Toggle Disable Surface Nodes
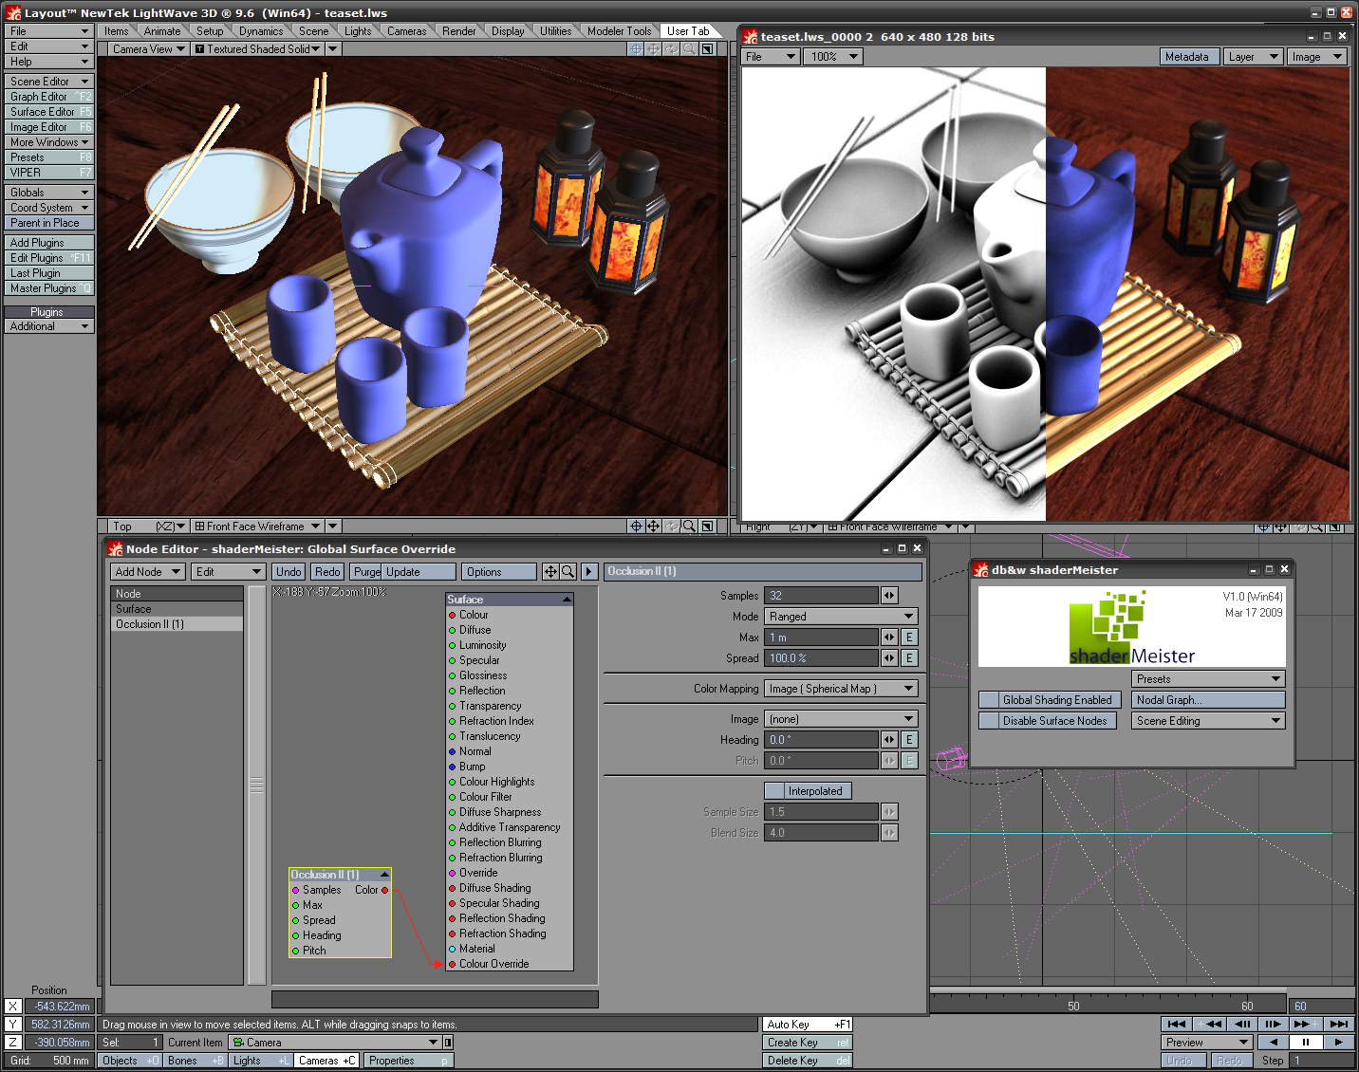1359x1072 pixels. (x=1049, y=721)
